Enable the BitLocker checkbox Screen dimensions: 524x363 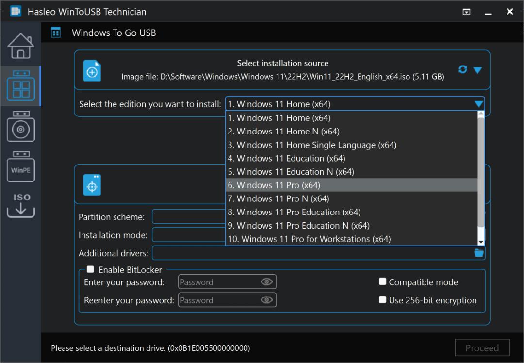(90, 269)
